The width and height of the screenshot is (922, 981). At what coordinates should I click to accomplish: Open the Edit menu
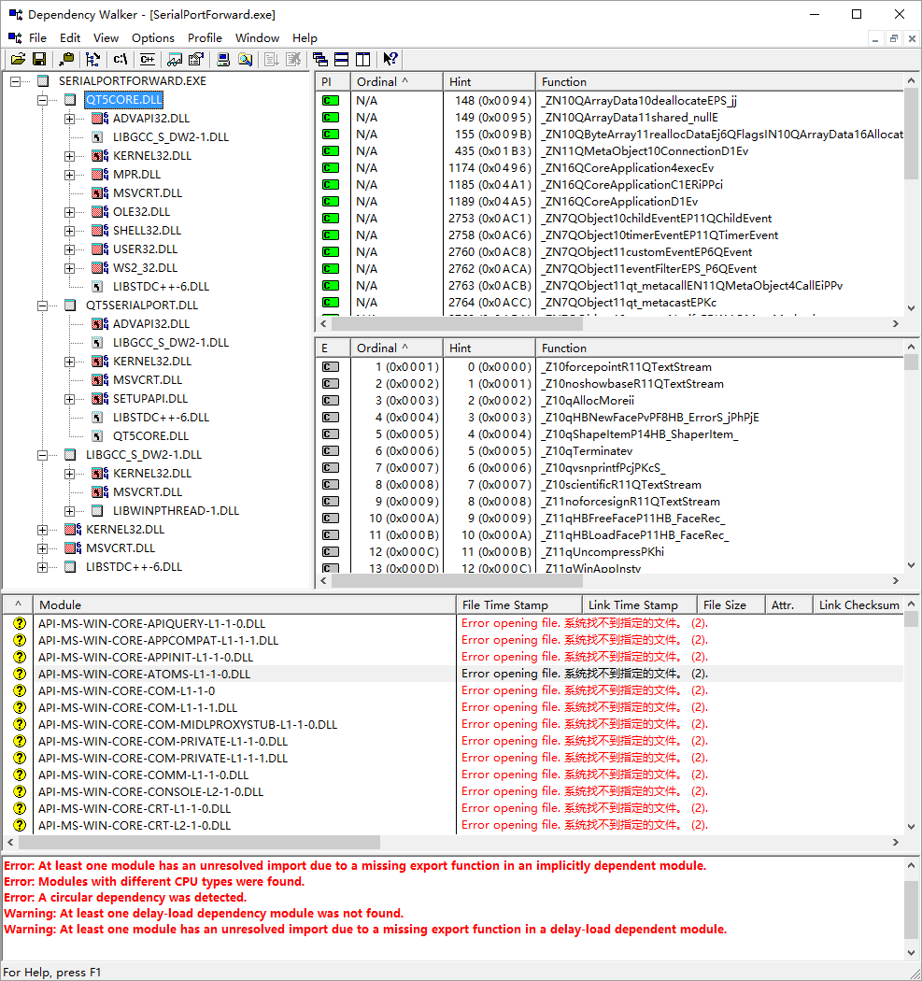click(x=70, y=38)
